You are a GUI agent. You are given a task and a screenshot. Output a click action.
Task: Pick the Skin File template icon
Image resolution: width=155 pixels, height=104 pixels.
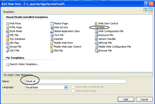pyautogui.click(x=52, y=51)
